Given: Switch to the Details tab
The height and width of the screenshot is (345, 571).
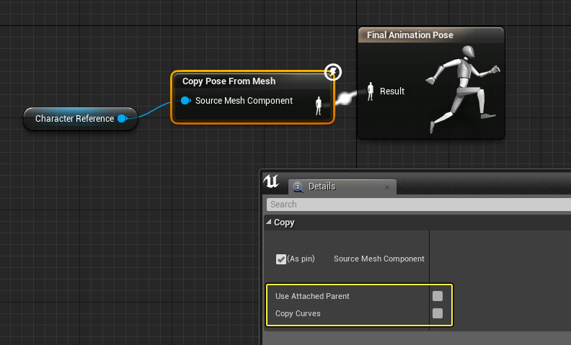Looking at the screenshot, I should pyautogui.click(x=322, y=187).
